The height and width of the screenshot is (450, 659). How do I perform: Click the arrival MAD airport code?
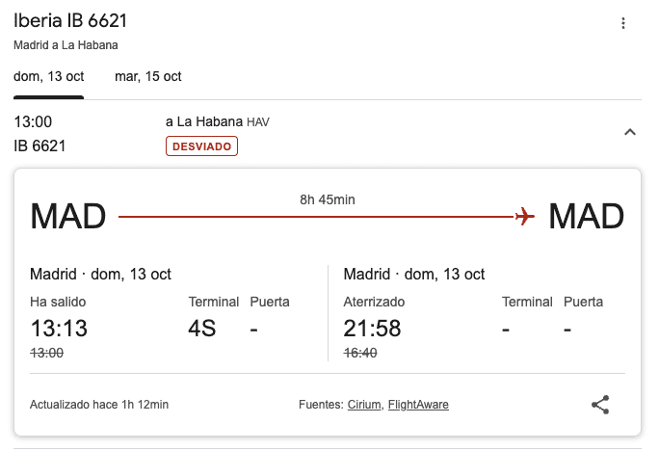[587, 217]
